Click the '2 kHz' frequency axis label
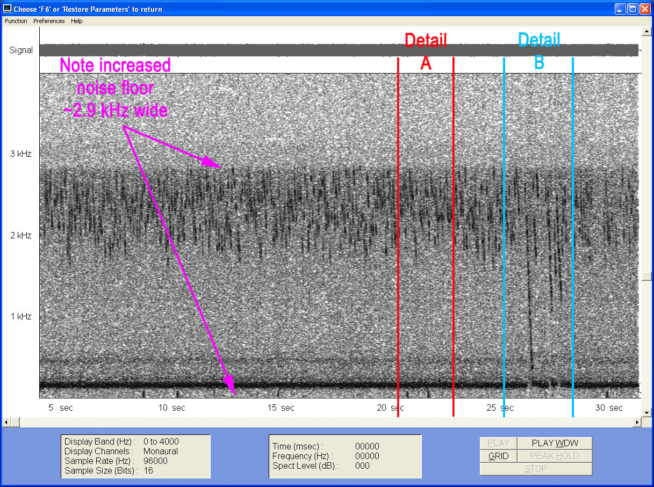 click(x=21, y=235)
